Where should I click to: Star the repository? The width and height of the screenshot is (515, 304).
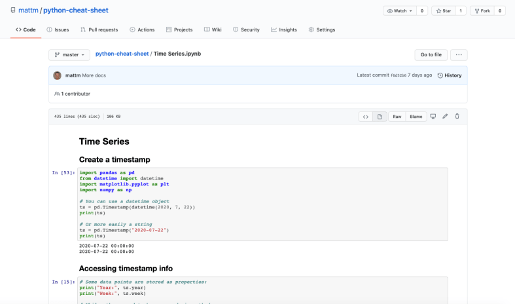coord(444,11)
